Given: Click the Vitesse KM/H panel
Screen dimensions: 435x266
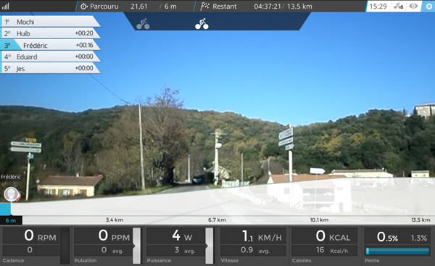Looking at the screenshot, I should (x=254, y=245).
